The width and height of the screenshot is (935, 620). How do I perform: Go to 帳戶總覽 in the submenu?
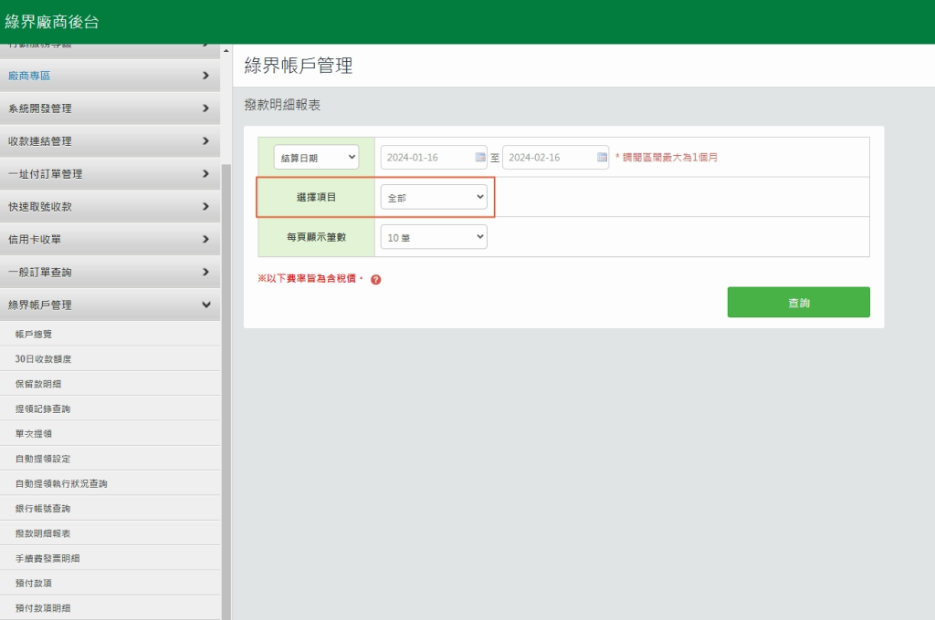(110, 334)
